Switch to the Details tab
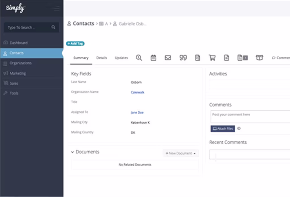 tap(102, 58)
